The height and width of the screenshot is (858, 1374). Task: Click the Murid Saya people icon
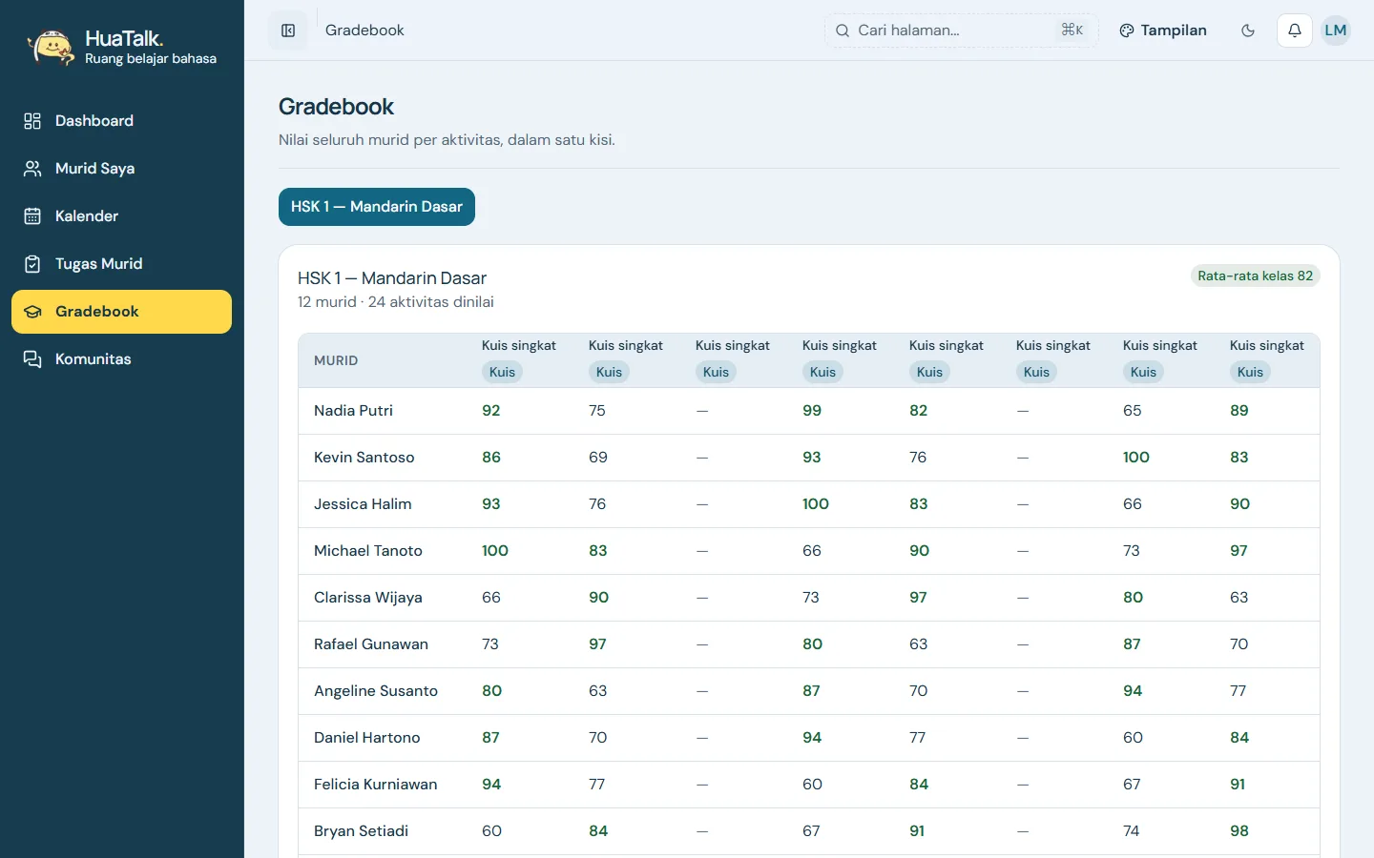point(32,169)
